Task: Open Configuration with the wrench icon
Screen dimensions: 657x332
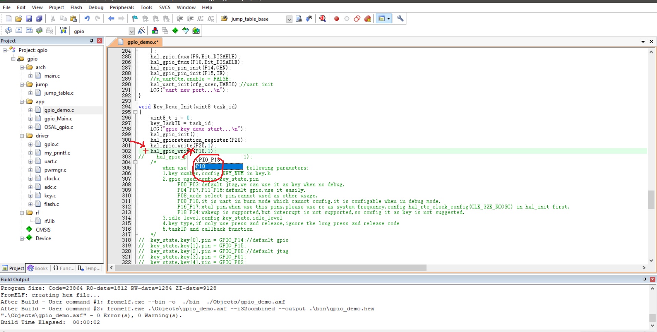Action: [400, 19]
